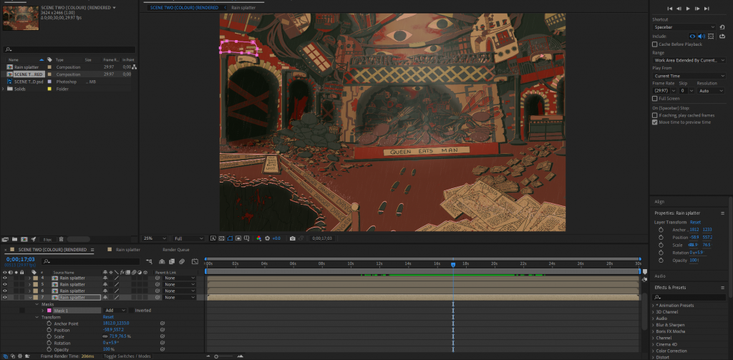Create a new composition icon
Screen dimensions: 733x360
24,239
